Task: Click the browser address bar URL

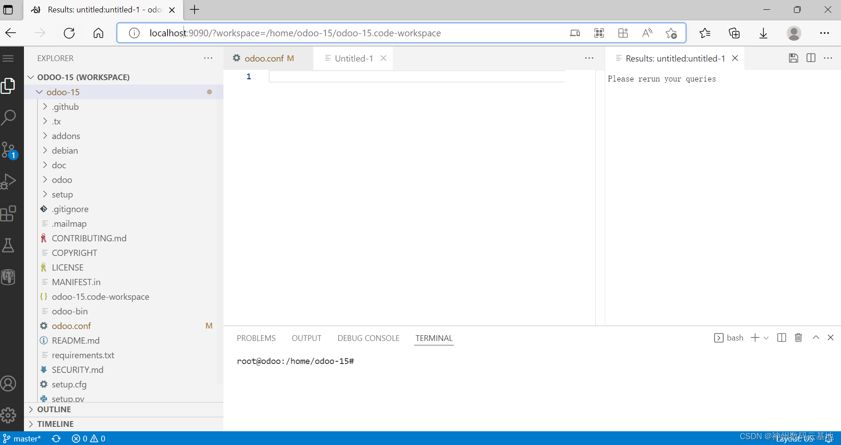Action: [x=295, y=33]
